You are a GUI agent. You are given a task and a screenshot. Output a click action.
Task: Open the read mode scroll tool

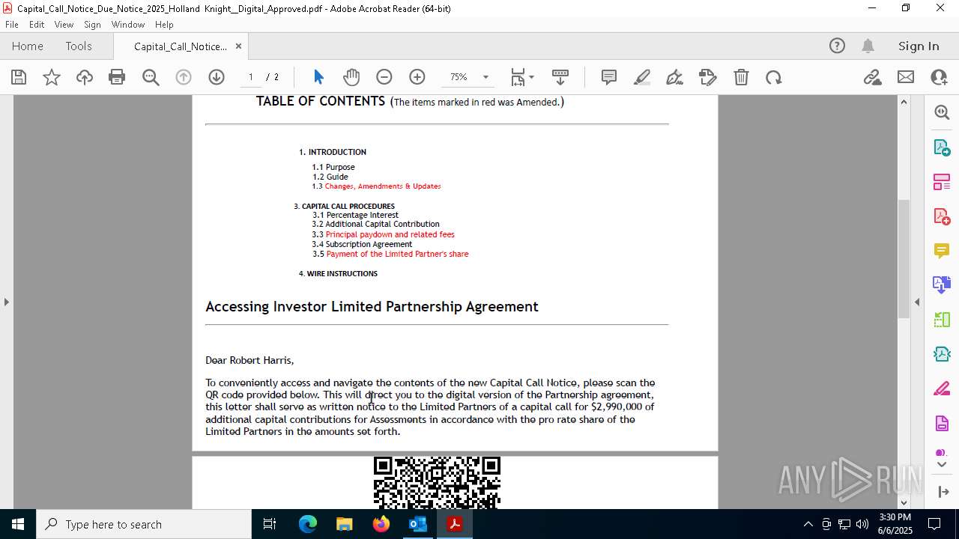[x=560, y=77]
